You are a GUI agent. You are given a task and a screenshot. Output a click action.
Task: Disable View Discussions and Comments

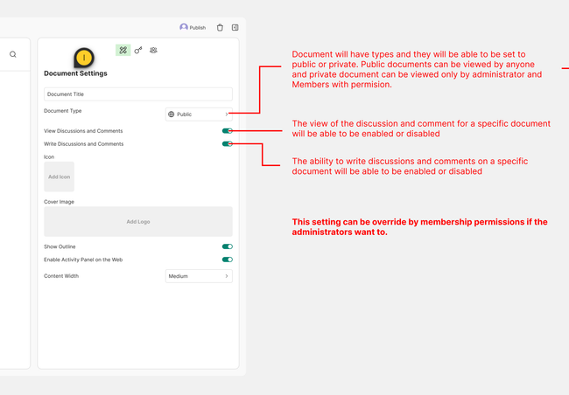pos(227,130)
